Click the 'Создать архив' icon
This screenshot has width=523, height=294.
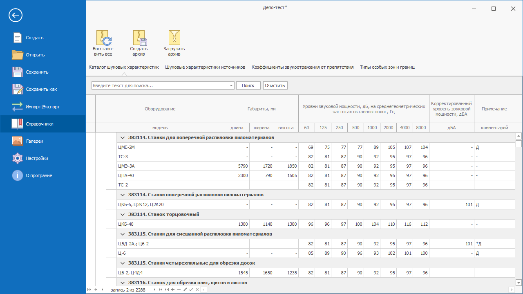point(139,38)
